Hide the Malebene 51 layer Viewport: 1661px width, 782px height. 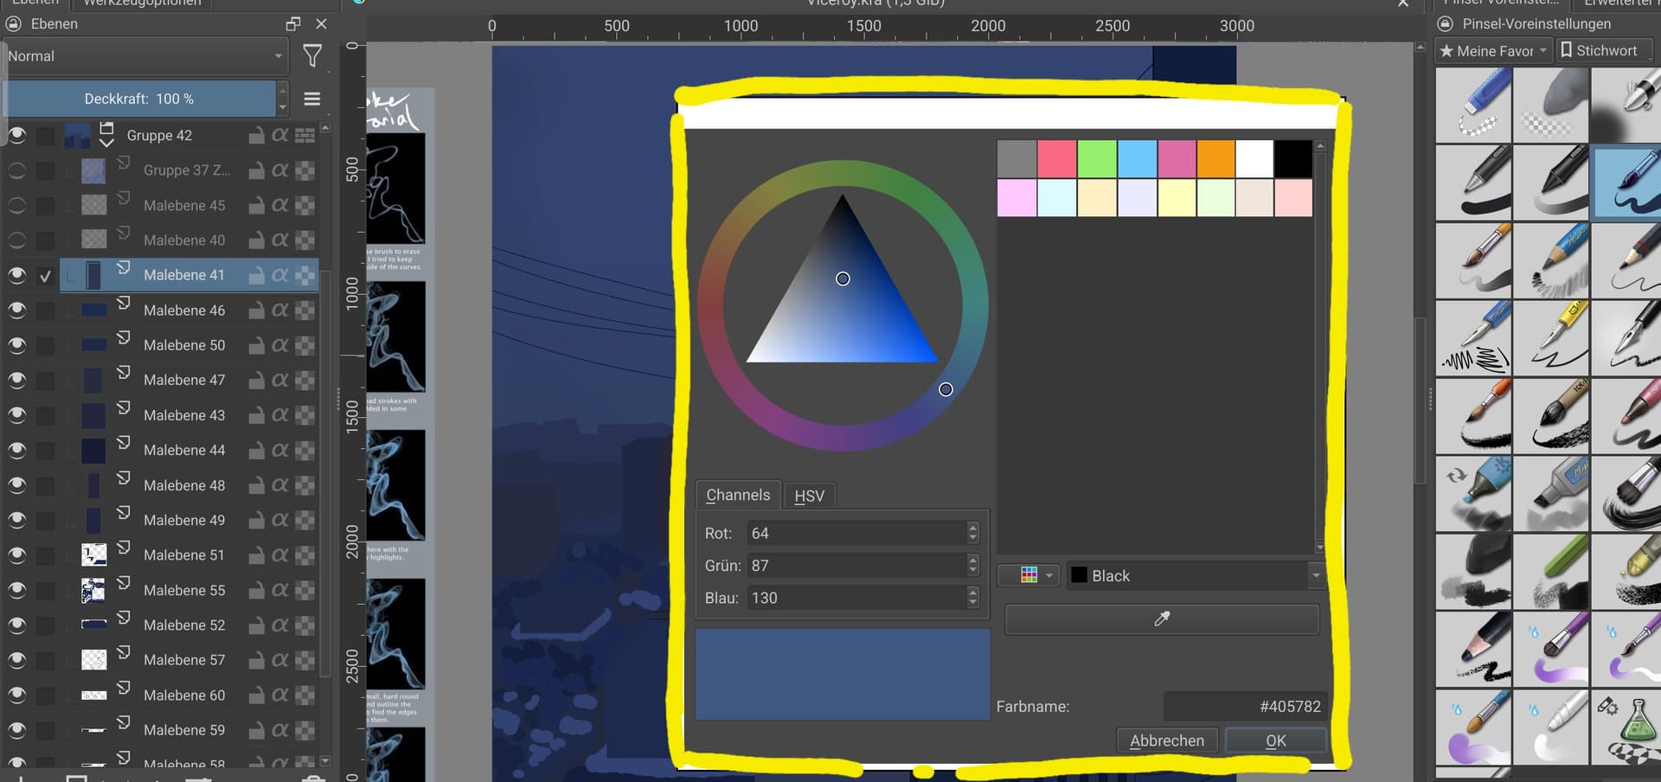(x=17, y=555)
